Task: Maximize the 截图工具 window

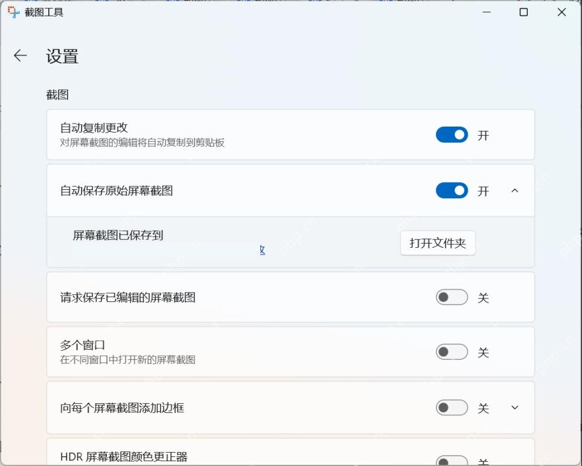Action: pos(523,12)
